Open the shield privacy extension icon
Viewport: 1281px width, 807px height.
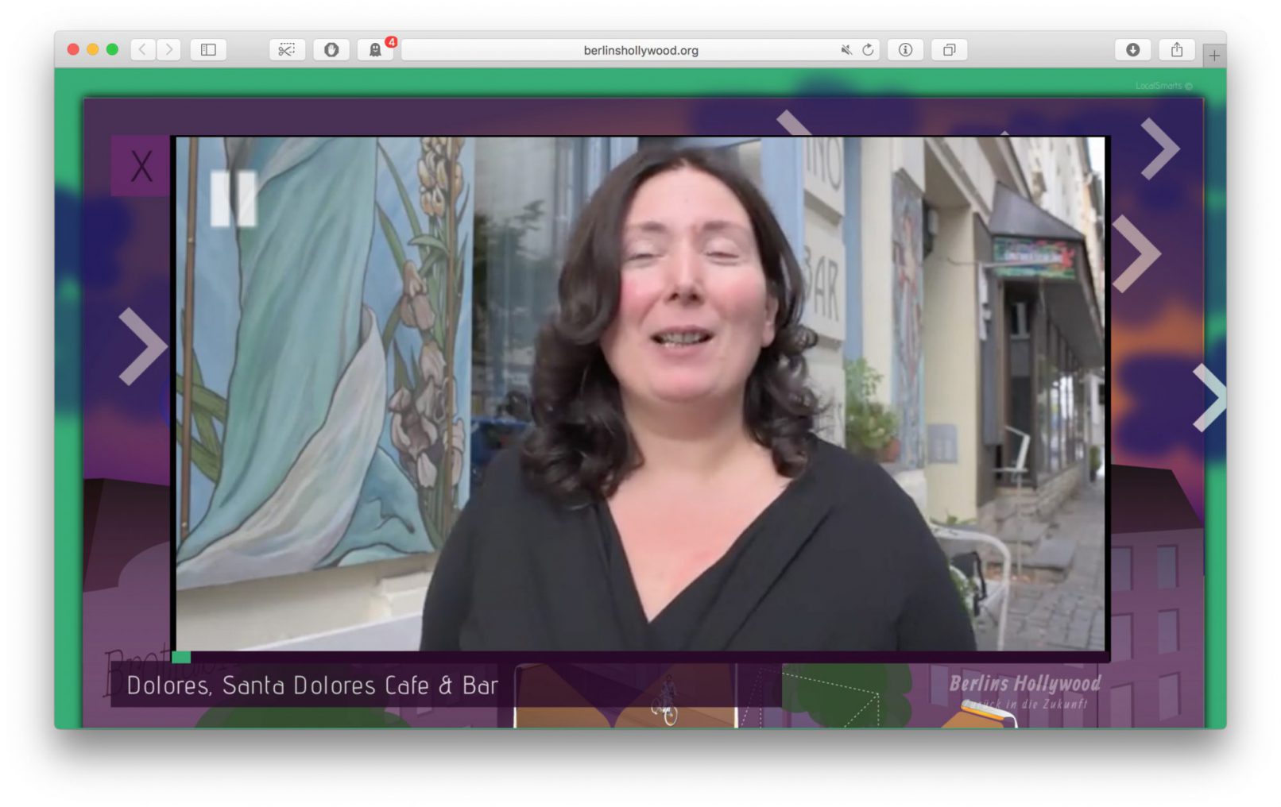[x=331, y=50]
